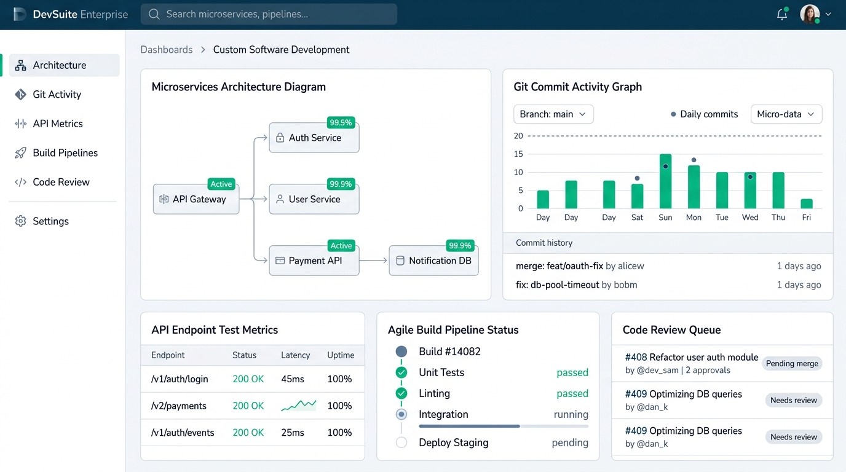Image resolution: width=846 pixels, height=472 pixels.
Task: Click the Settings gear icon
Action: (x=21, y=221)
